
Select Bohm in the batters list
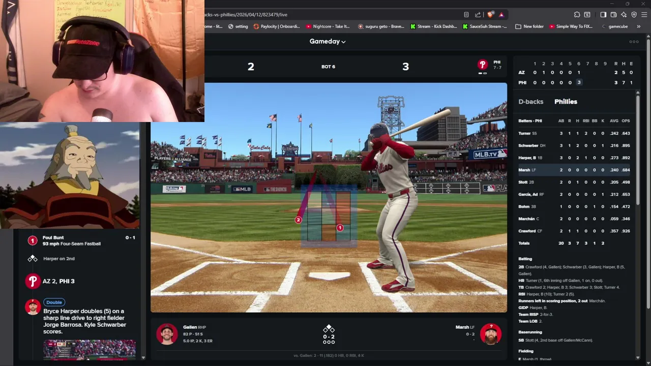575,206
